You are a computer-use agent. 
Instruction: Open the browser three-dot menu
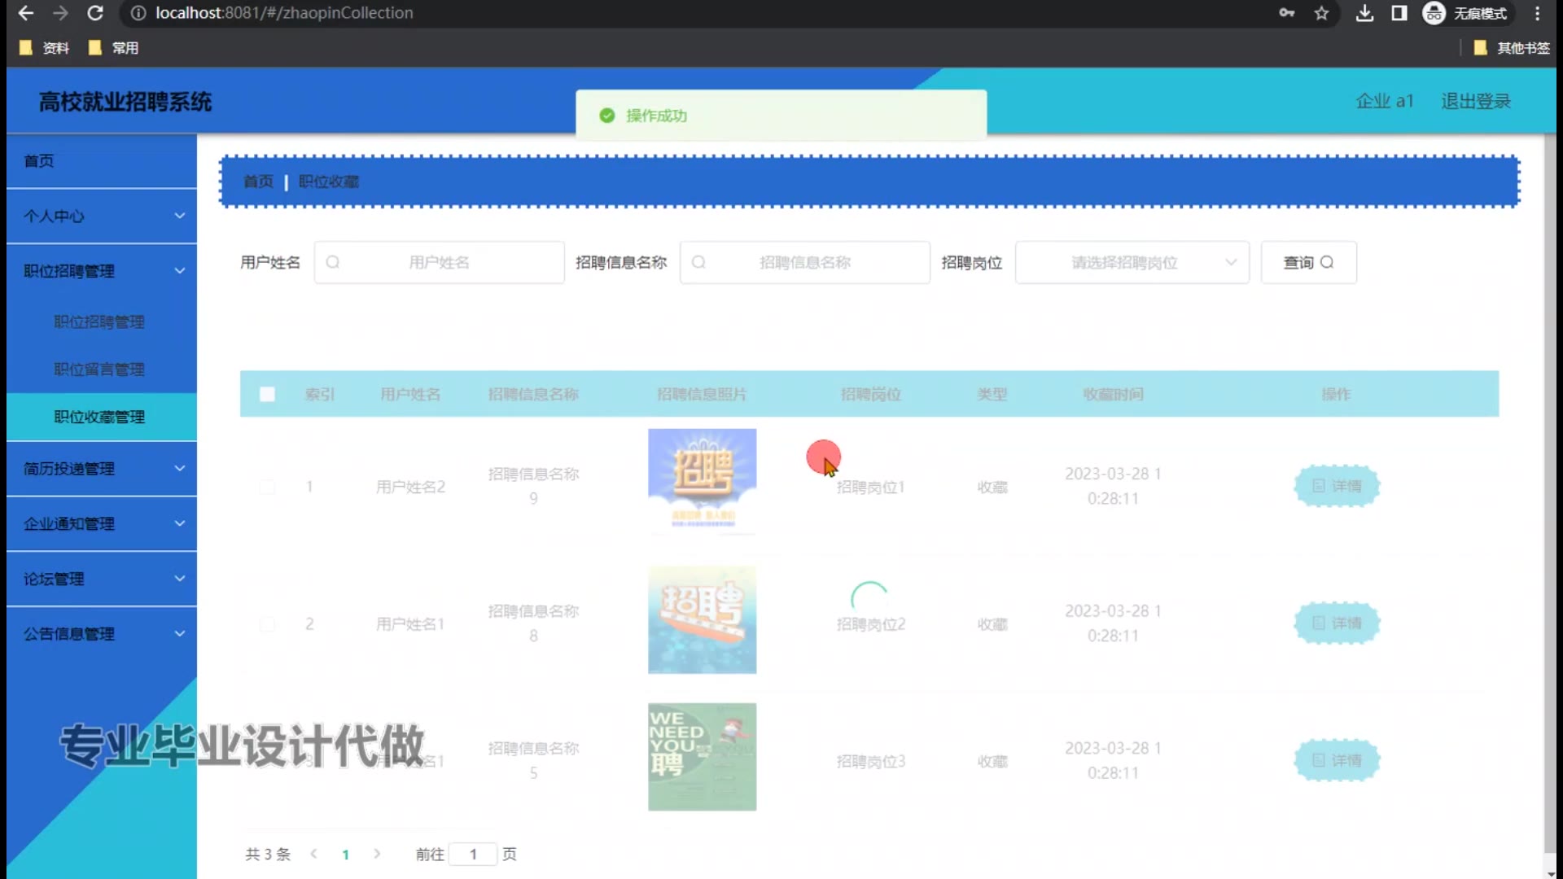click(x=1537, y=13)
